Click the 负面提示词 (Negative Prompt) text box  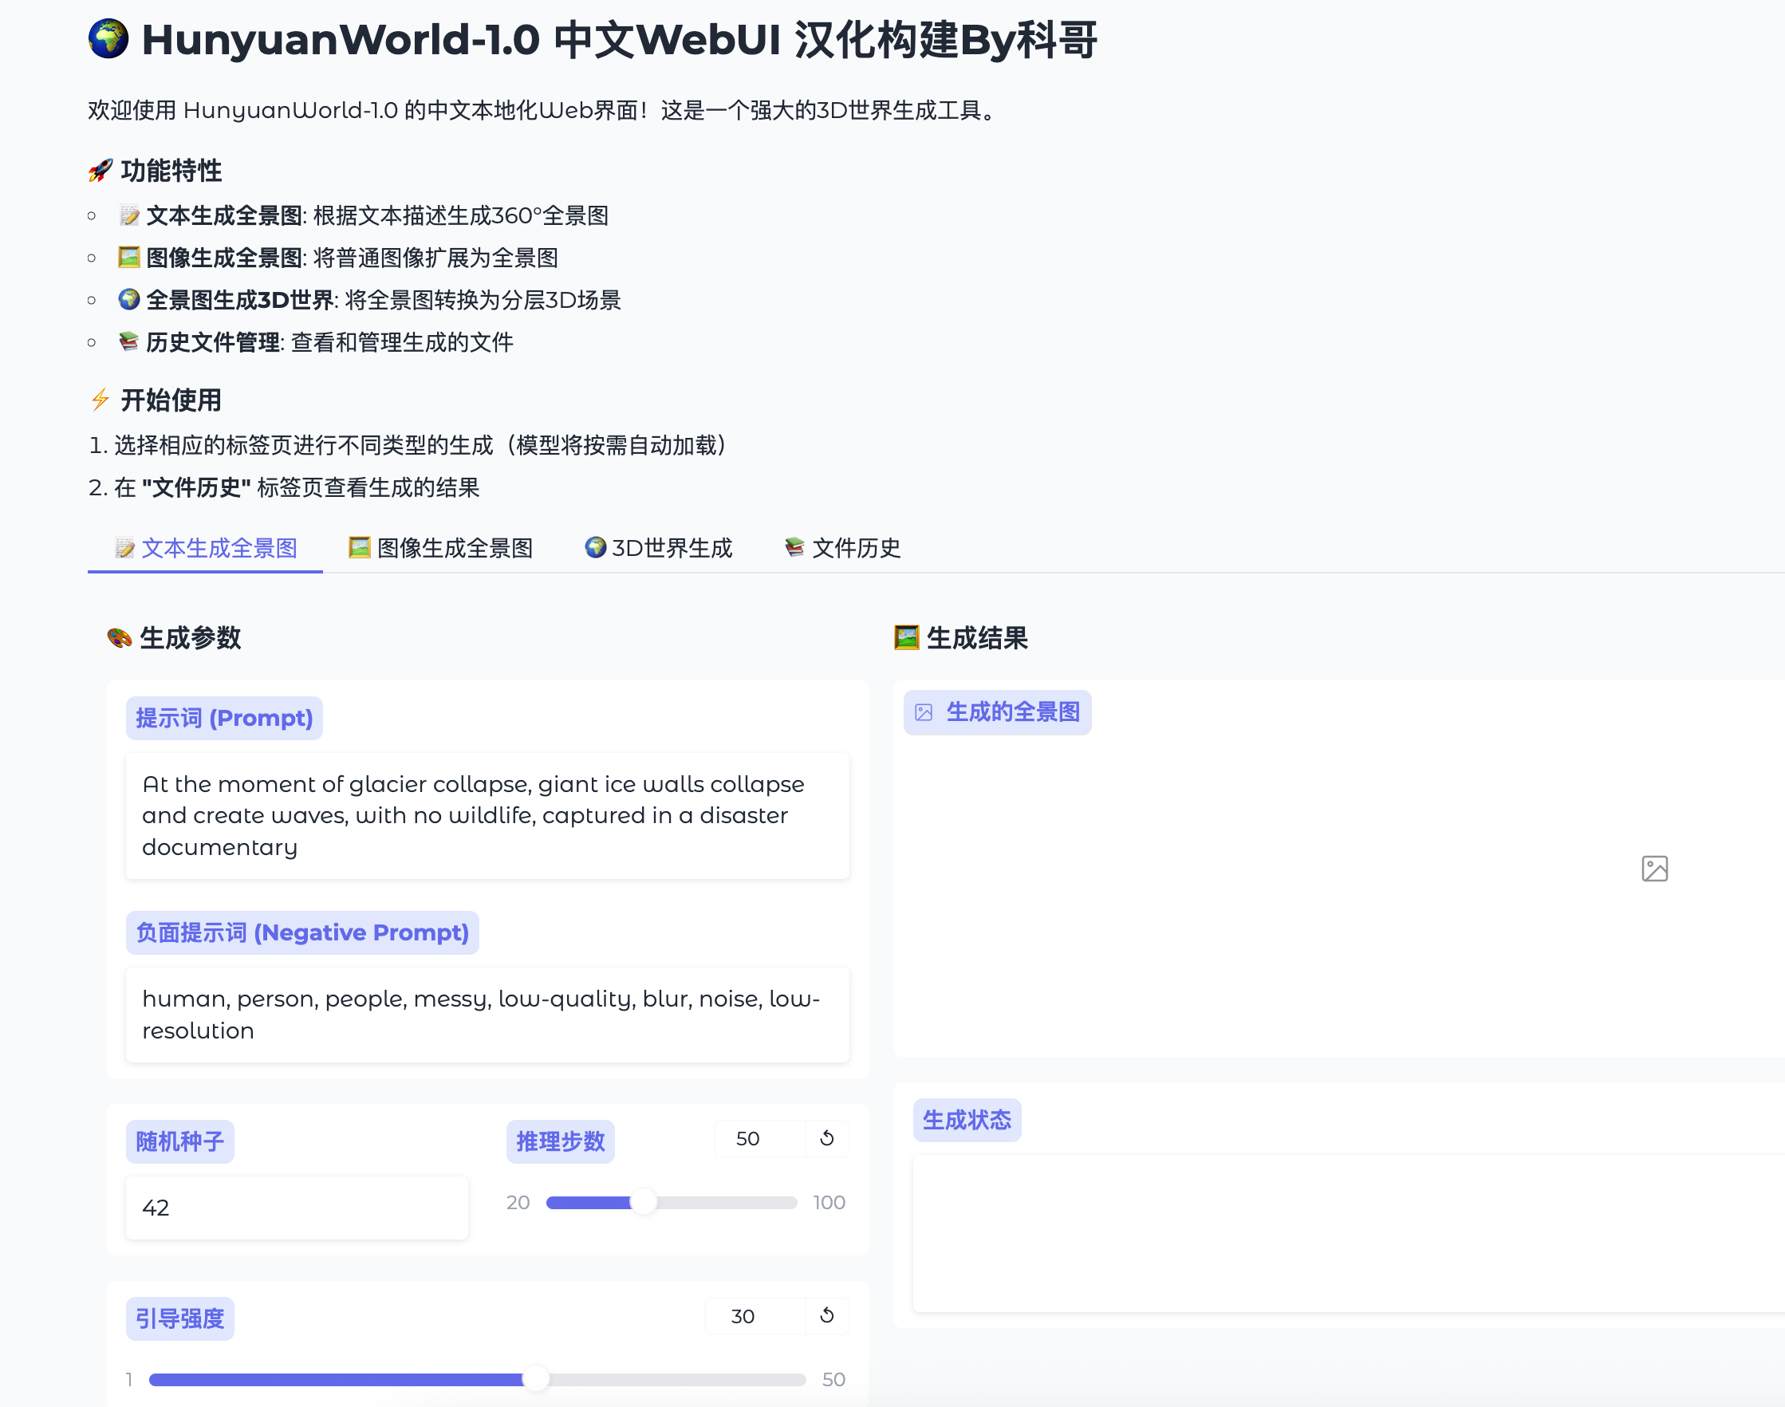coord(487,1015)
